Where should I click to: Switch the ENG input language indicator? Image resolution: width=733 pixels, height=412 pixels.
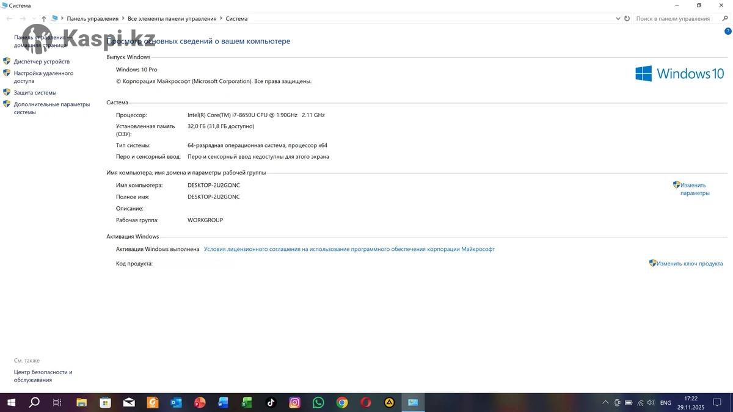tap(666, 403)
